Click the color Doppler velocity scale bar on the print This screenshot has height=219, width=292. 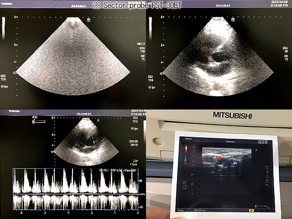click(186, 154)
